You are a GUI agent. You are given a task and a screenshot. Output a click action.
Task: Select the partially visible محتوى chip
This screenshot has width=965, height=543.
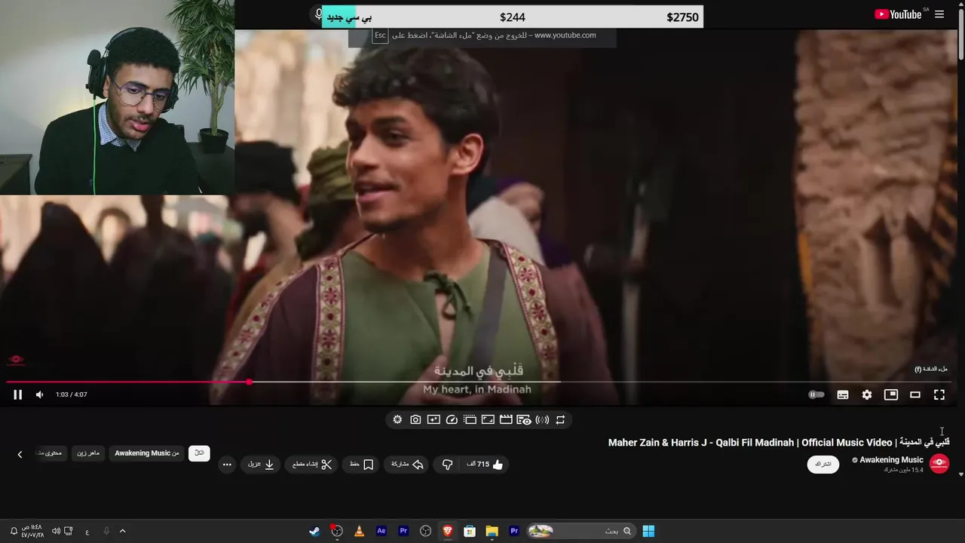[51, 452]
